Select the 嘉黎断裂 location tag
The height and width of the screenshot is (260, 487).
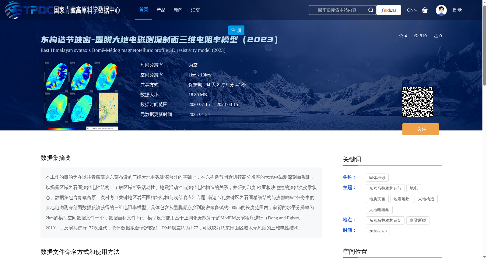418,221
